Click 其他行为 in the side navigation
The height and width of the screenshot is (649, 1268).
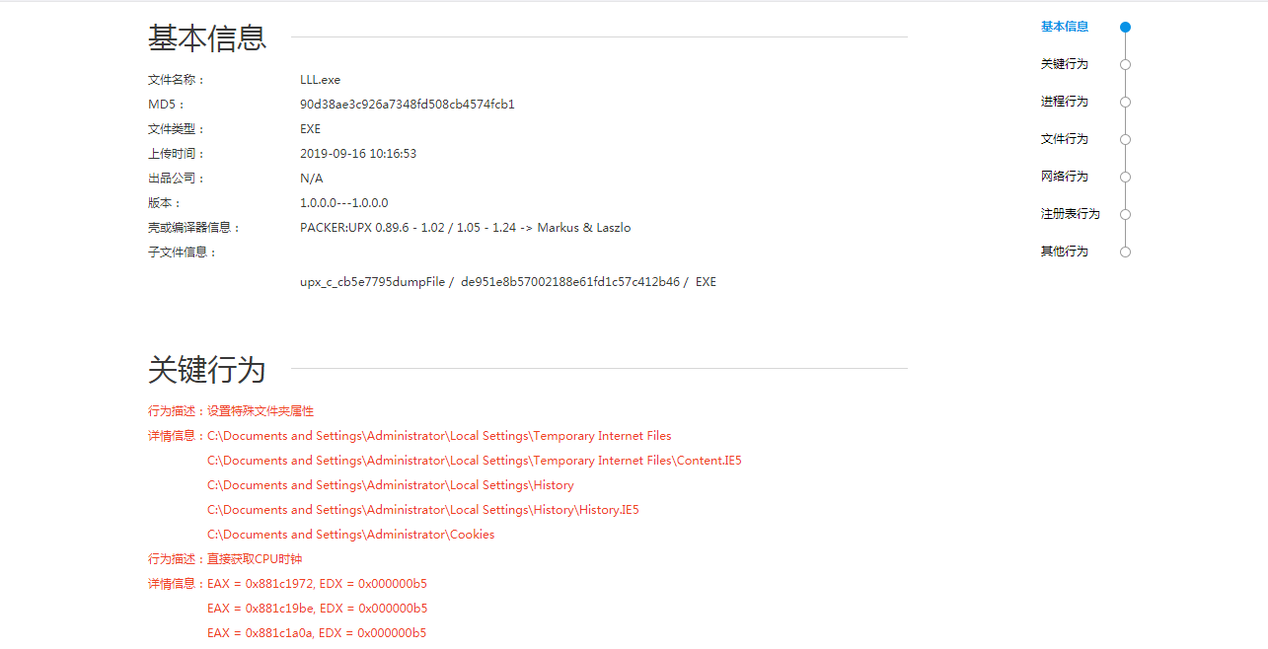1064,252
